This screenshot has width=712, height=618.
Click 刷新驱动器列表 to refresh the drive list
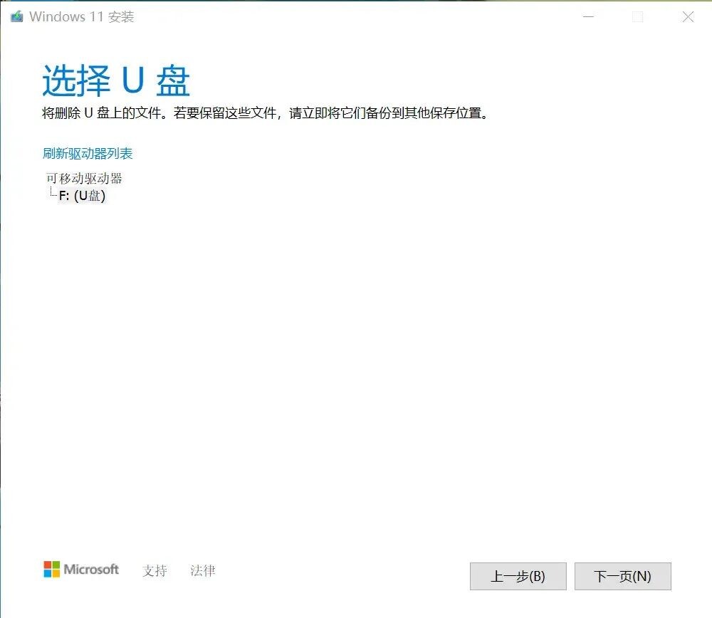pyautogui.click(x=88, y=152)
